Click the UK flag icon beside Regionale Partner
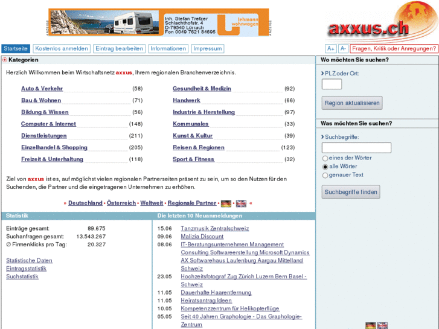Screen dimensions: 439x329 [x=241, y=203]
